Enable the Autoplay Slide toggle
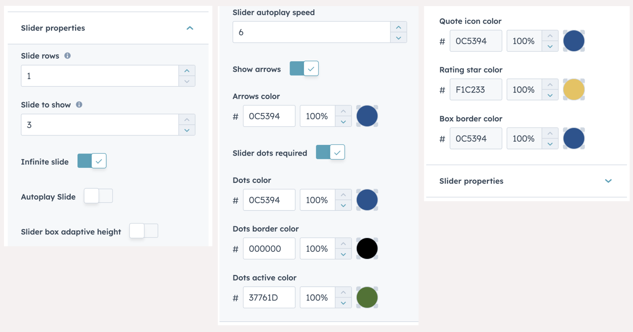The height and width of the screenshot is (332, 633). click(x=98, y=196)
